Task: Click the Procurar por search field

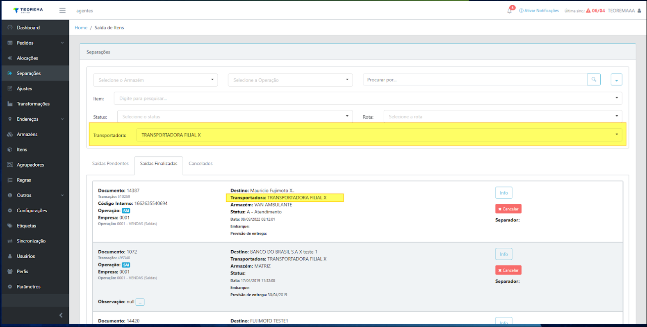Action: coord(474,80)
